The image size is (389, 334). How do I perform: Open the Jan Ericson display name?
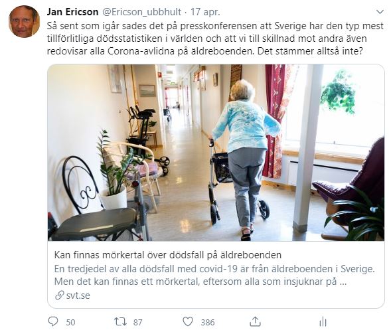[73, 12]
